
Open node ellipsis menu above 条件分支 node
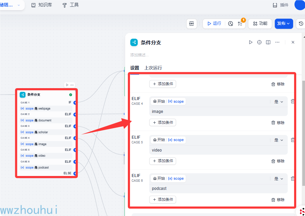pos(72,85)
